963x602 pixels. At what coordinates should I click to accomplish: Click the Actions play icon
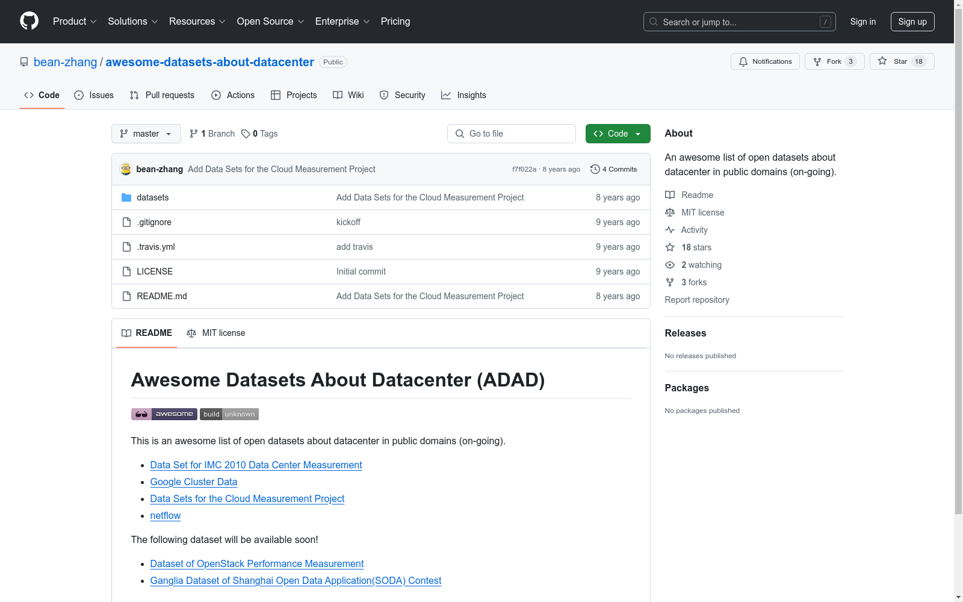(216, 95)
